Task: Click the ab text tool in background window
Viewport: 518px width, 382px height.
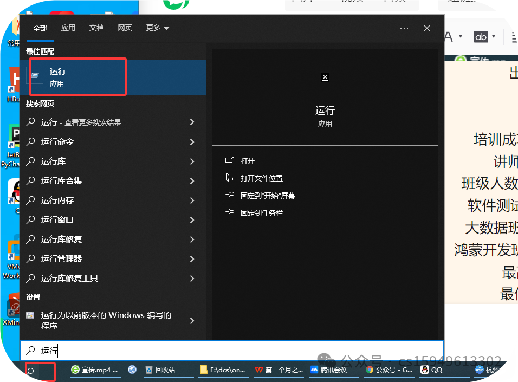Action: click(x=481, y=37)
